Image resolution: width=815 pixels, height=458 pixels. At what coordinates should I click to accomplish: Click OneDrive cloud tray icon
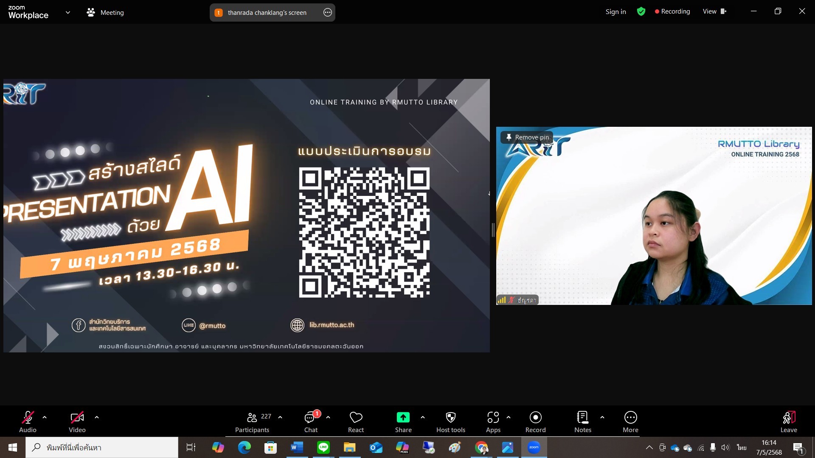pyautogui.click(x=675, y=448)
